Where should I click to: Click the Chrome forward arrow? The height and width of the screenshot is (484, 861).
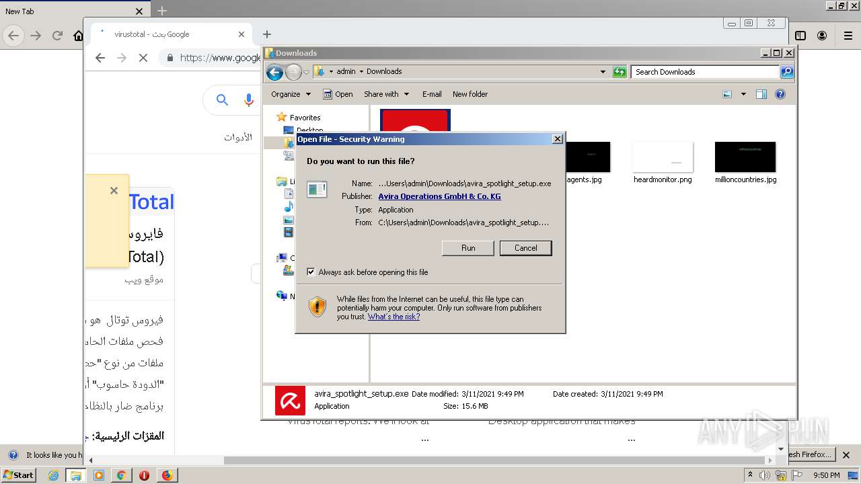point(122,58)
